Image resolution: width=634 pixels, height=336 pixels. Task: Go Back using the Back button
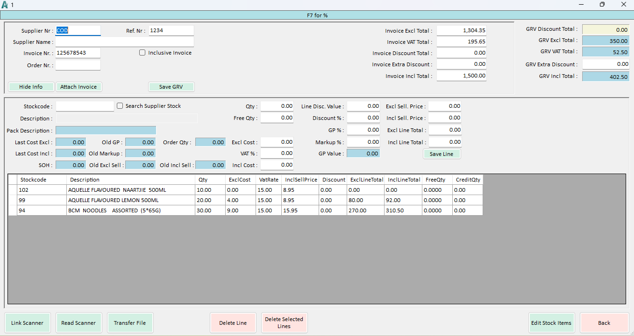coord(604,323)
